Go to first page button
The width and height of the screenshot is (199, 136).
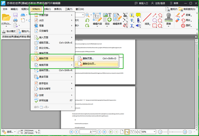click(x=71, y=132)
